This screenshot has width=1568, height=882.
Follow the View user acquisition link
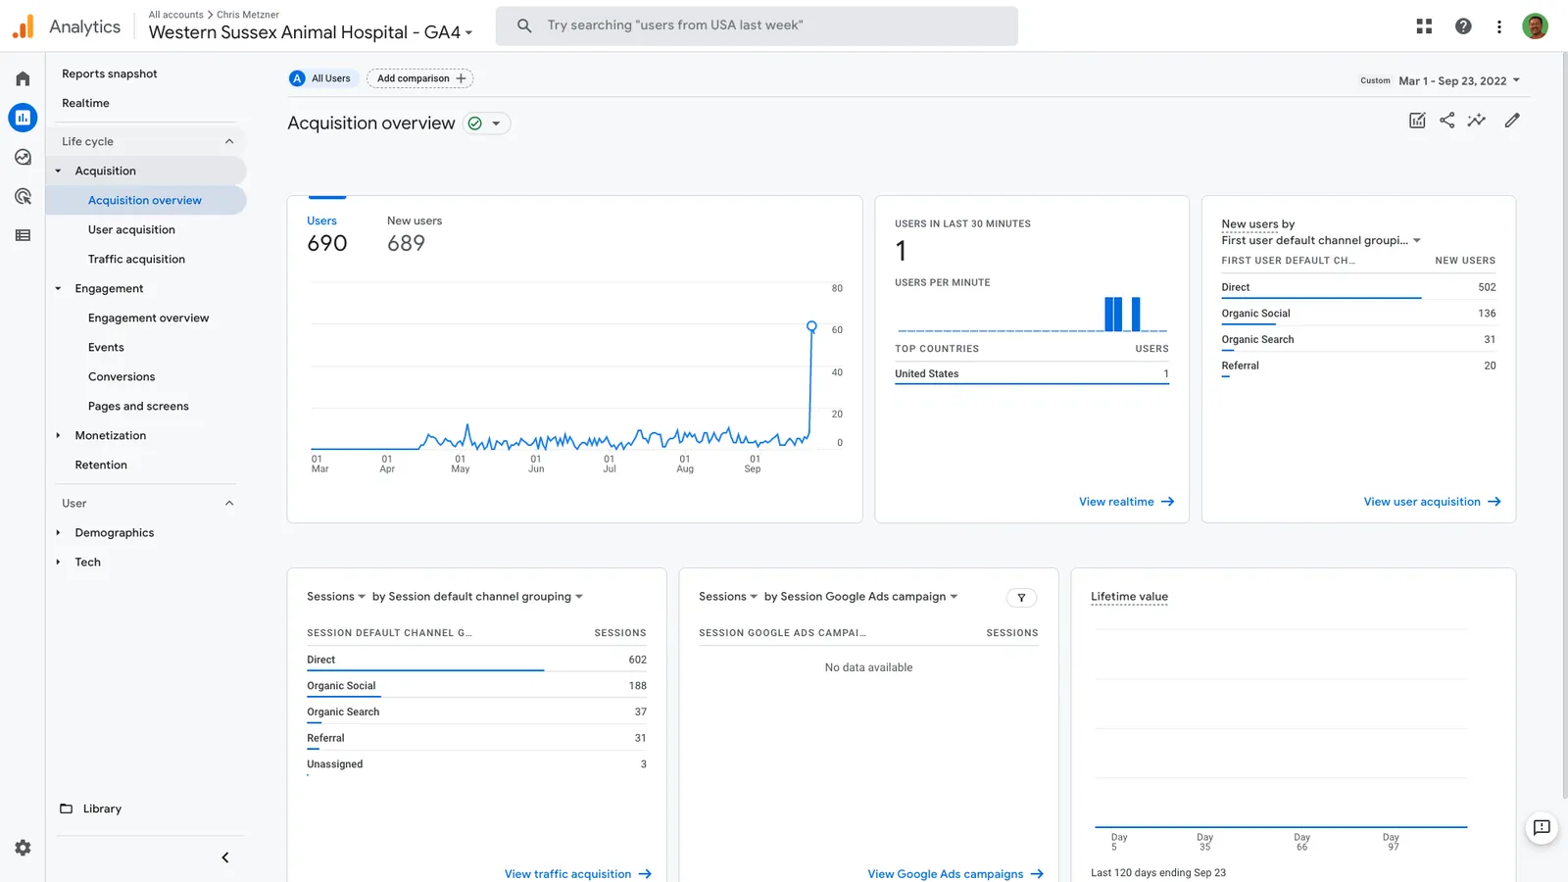click(1432, 502)
